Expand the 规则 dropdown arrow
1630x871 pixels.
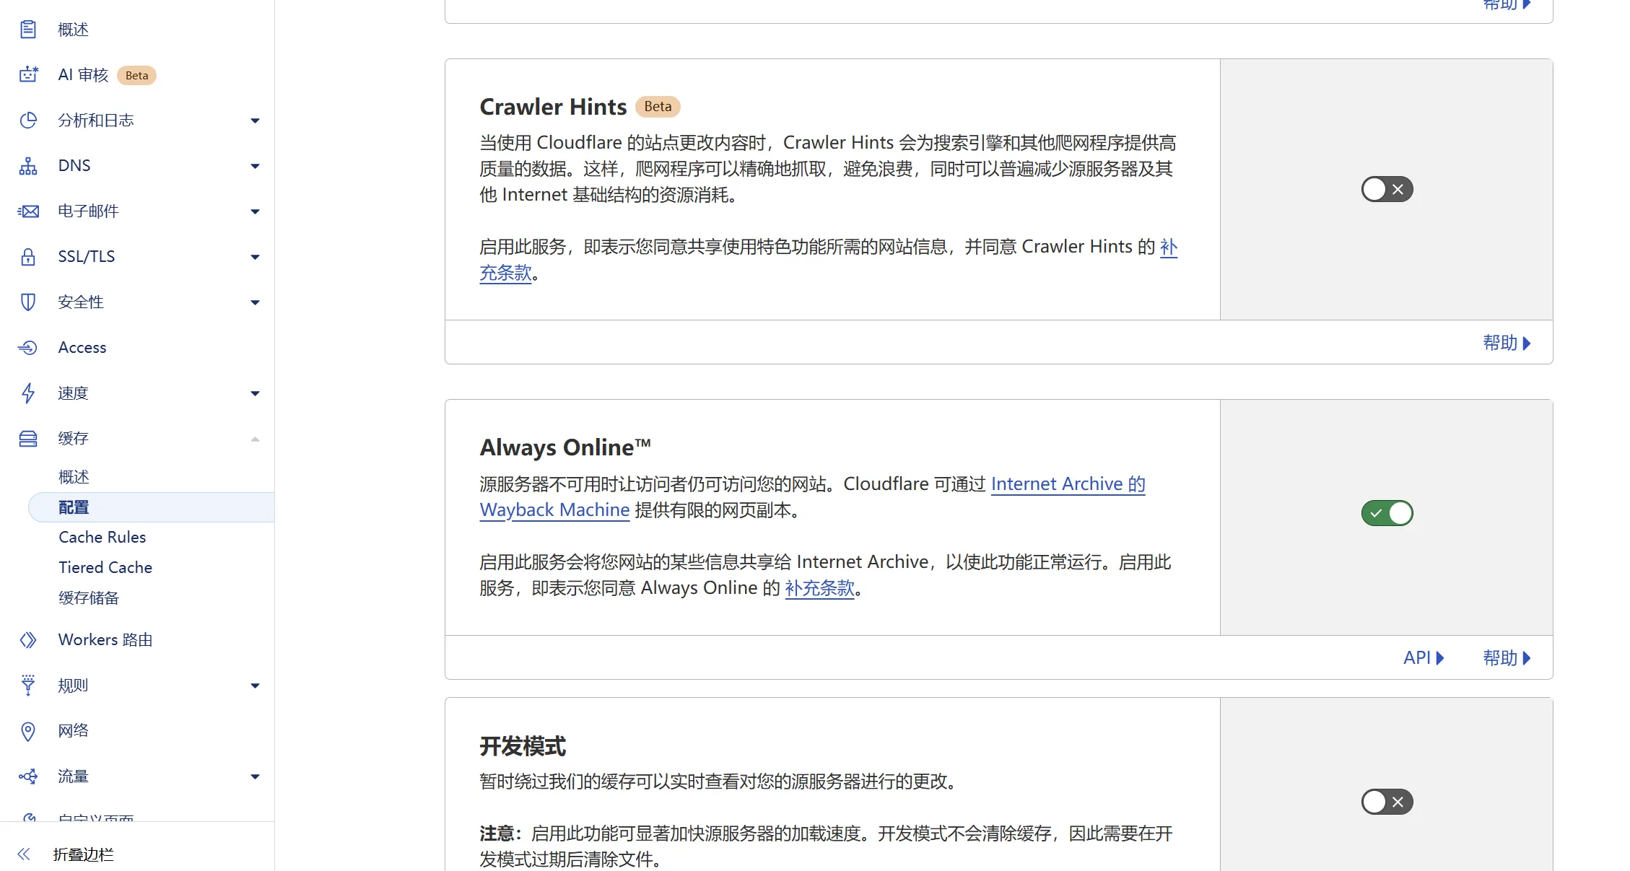pyautogui.click(x=255, y=686)
